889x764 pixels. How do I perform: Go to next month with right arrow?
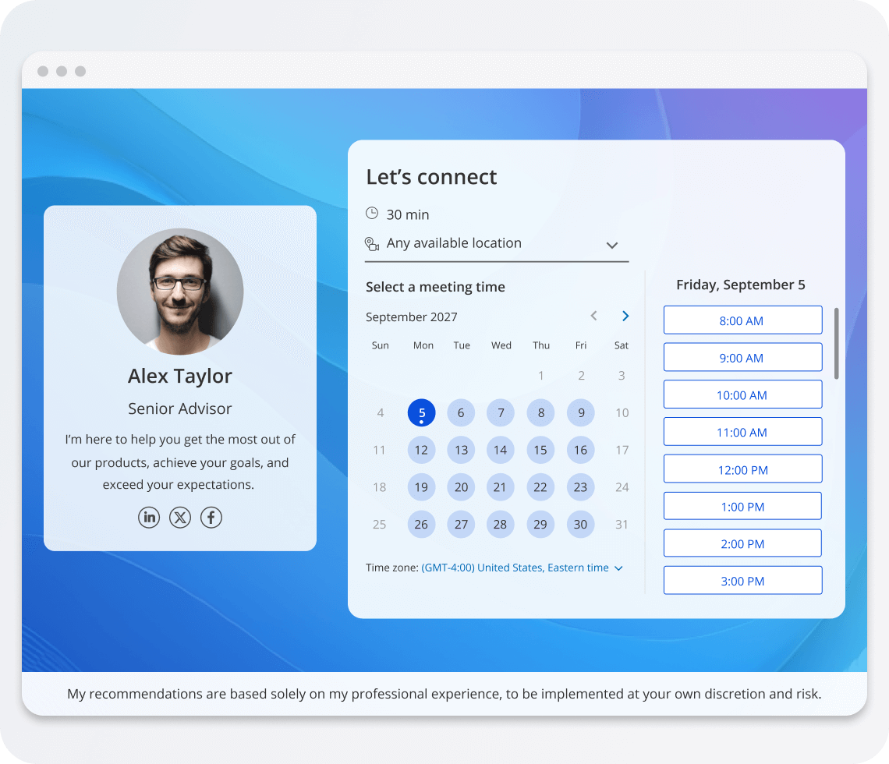coord(625,316)
